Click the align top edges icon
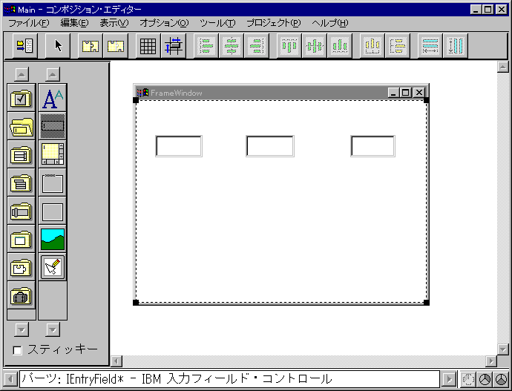Screen dimensions: 512x391 click(289, 46)
